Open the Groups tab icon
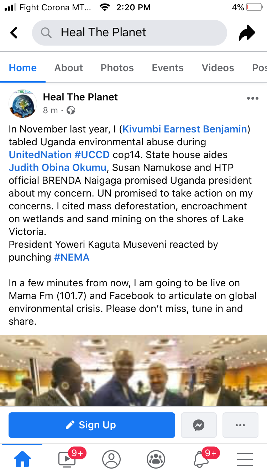This screenshot has width=267, height=475. tap(156, 459)
